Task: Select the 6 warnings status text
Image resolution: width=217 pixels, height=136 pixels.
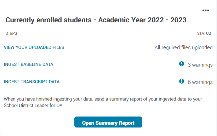Action: coord(200,82)
